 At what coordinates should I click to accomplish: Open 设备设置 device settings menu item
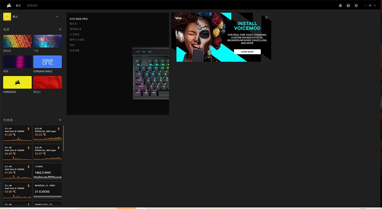click(74, 51)
